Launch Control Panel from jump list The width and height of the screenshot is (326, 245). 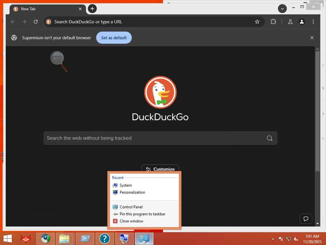pyautogui.click(x=144, y=207)
